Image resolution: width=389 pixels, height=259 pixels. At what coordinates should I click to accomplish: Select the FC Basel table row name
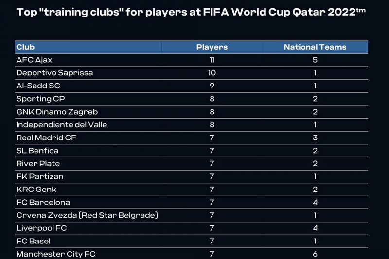point(34,241)
